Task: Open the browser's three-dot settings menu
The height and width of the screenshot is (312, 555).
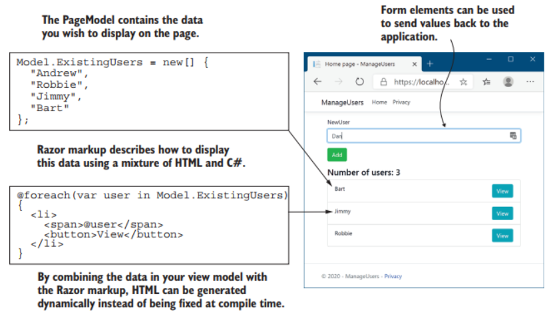Action: 530,82
